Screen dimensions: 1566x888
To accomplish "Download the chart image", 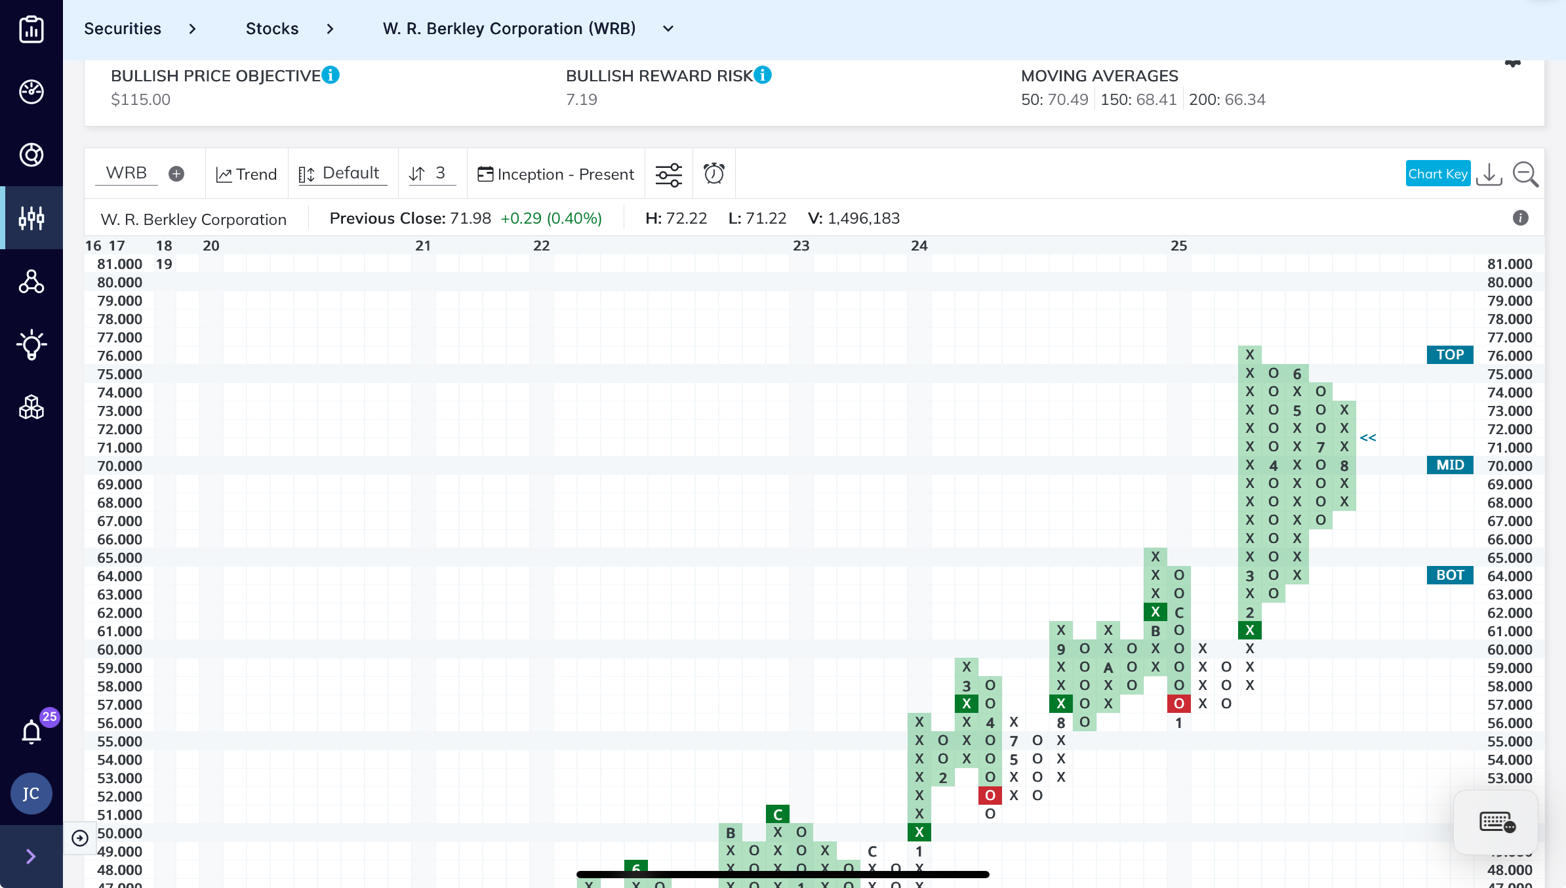I will pyautogui.click(x=1489, y=174).
